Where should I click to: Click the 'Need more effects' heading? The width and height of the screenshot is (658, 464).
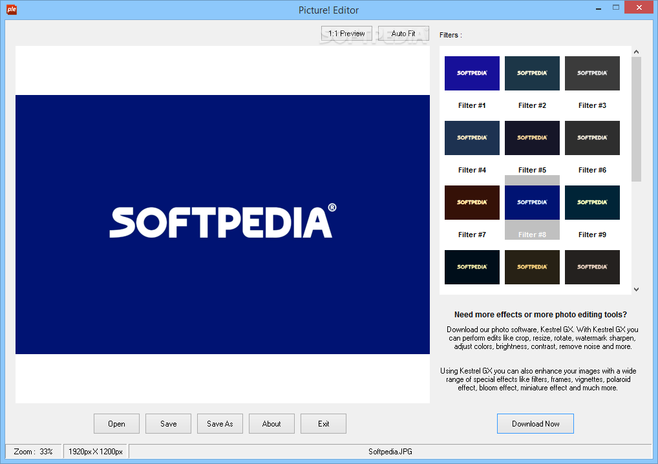(540, 315)
